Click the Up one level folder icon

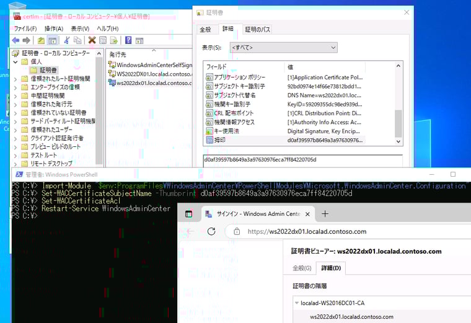41,40
